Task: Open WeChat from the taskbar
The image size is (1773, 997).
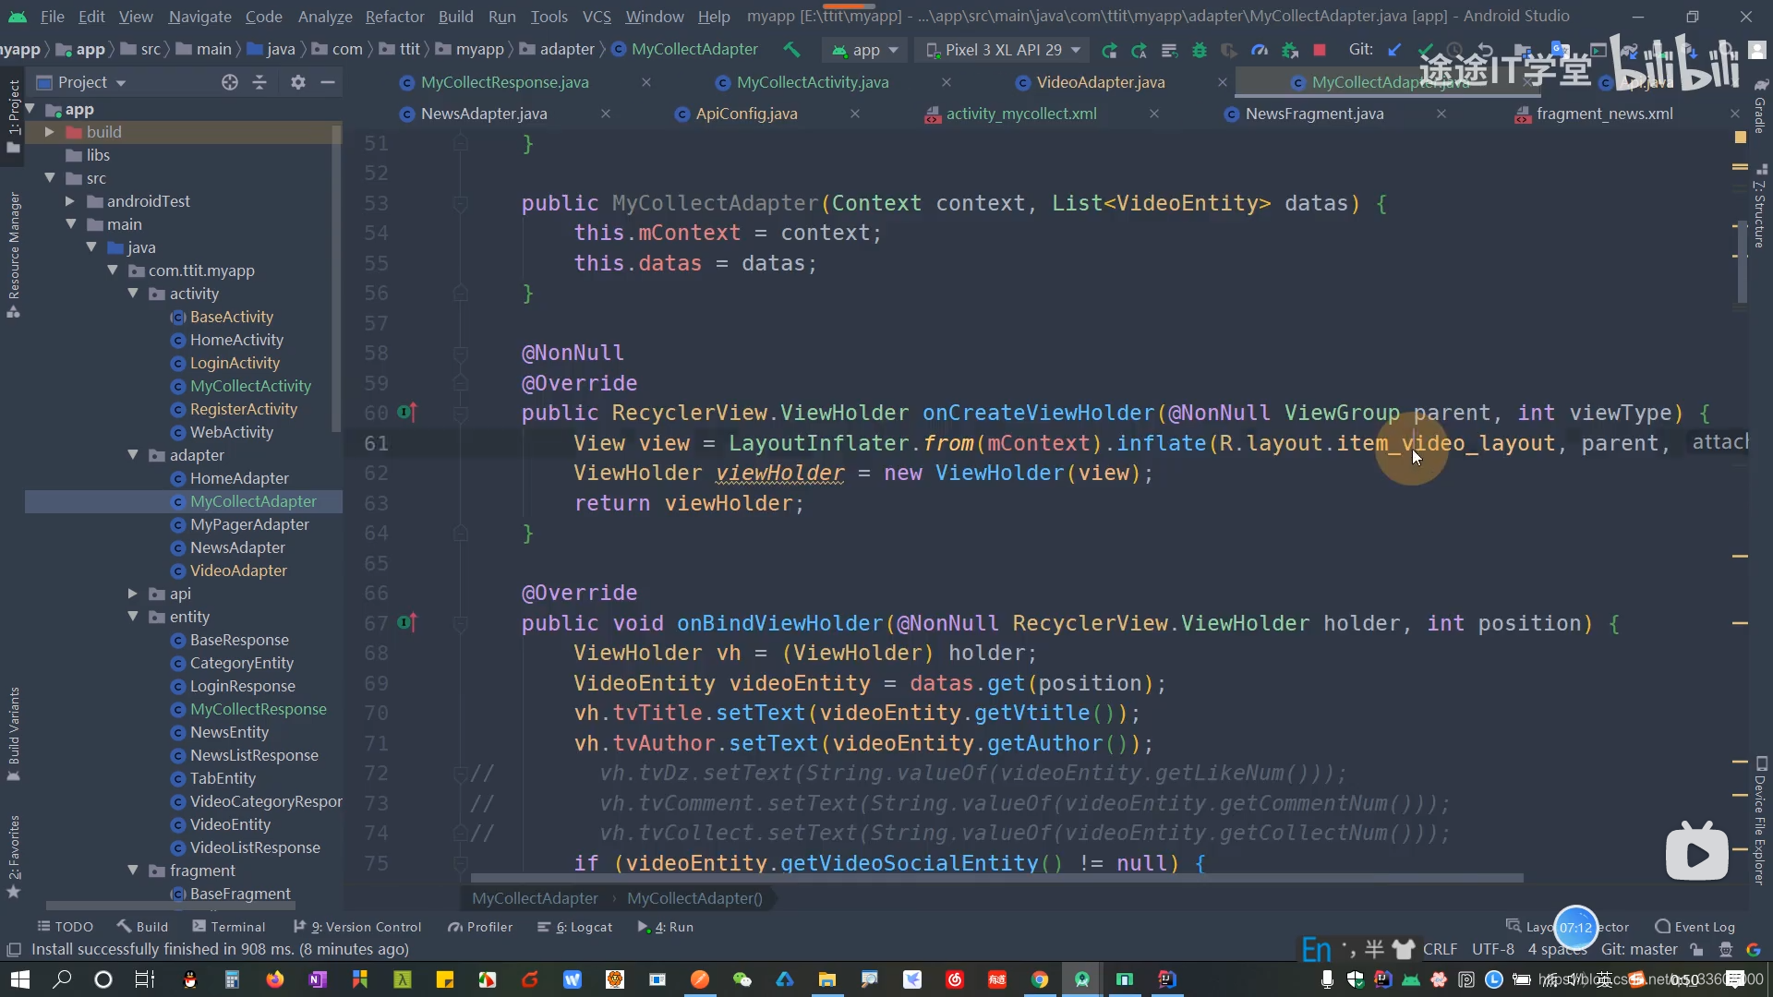Action: (742, 979)
